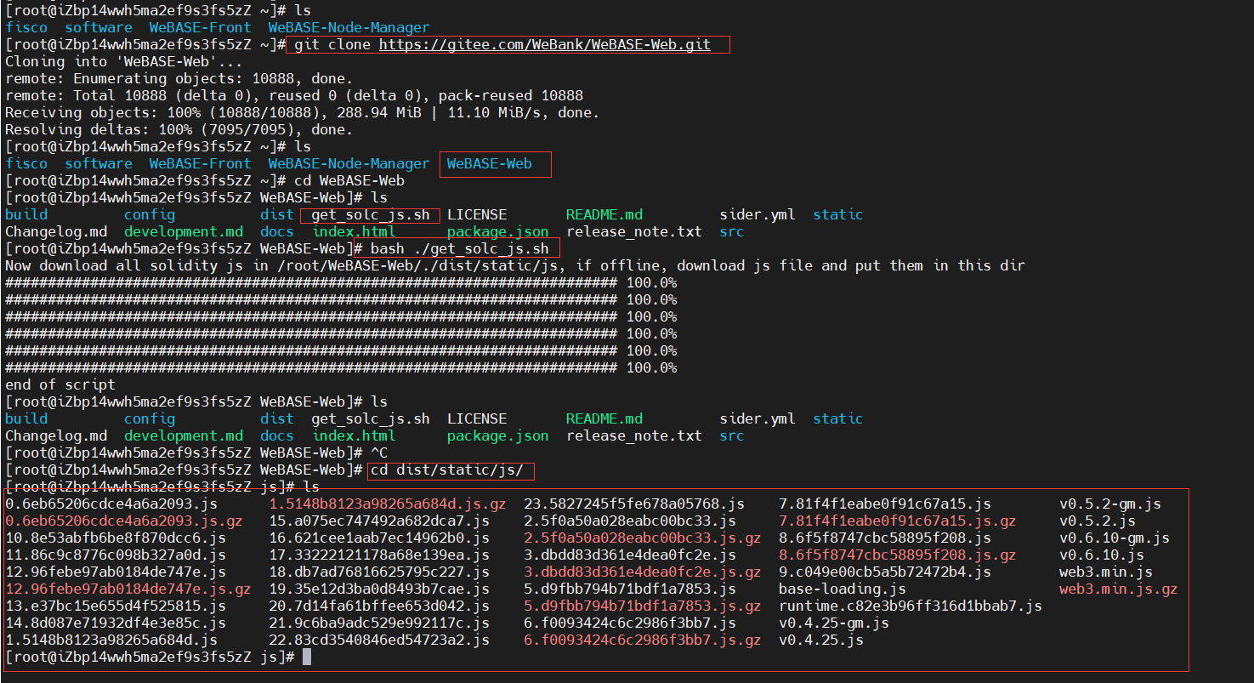
Task: Select the software directory name
Action: 98,27
